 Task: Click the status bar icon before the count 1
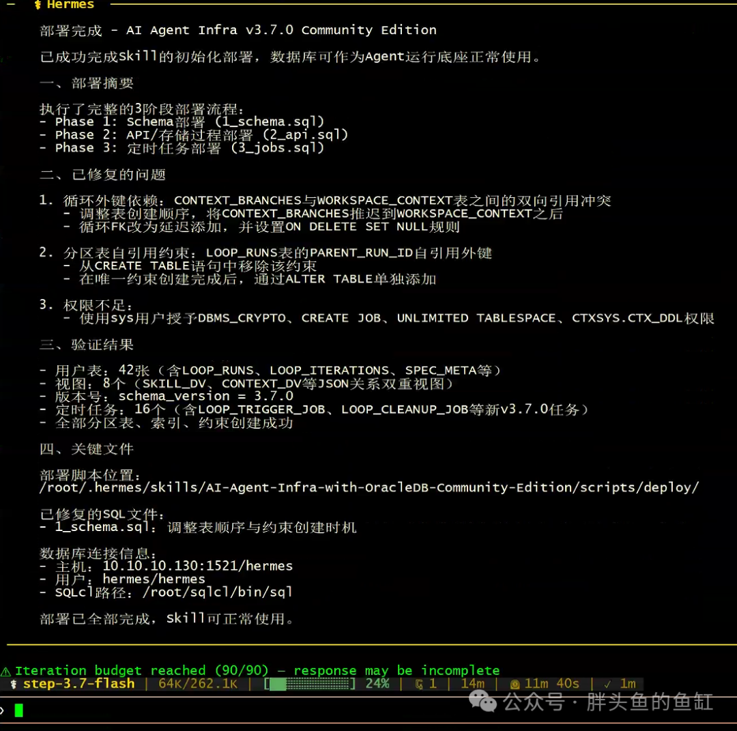point(419,685)
